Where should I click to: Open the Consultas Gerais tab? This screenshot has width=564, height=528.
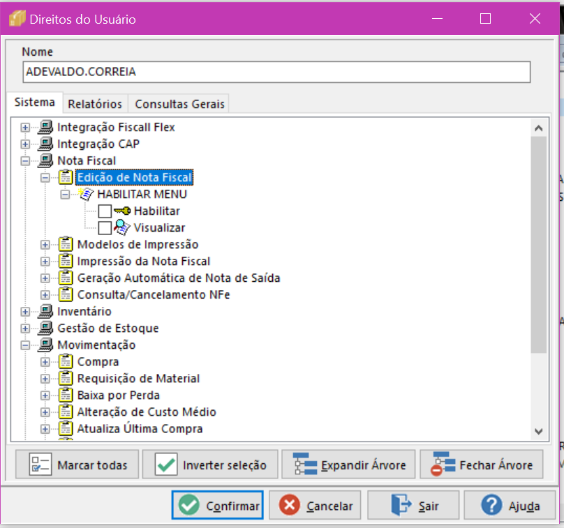[x=179, y=104]
